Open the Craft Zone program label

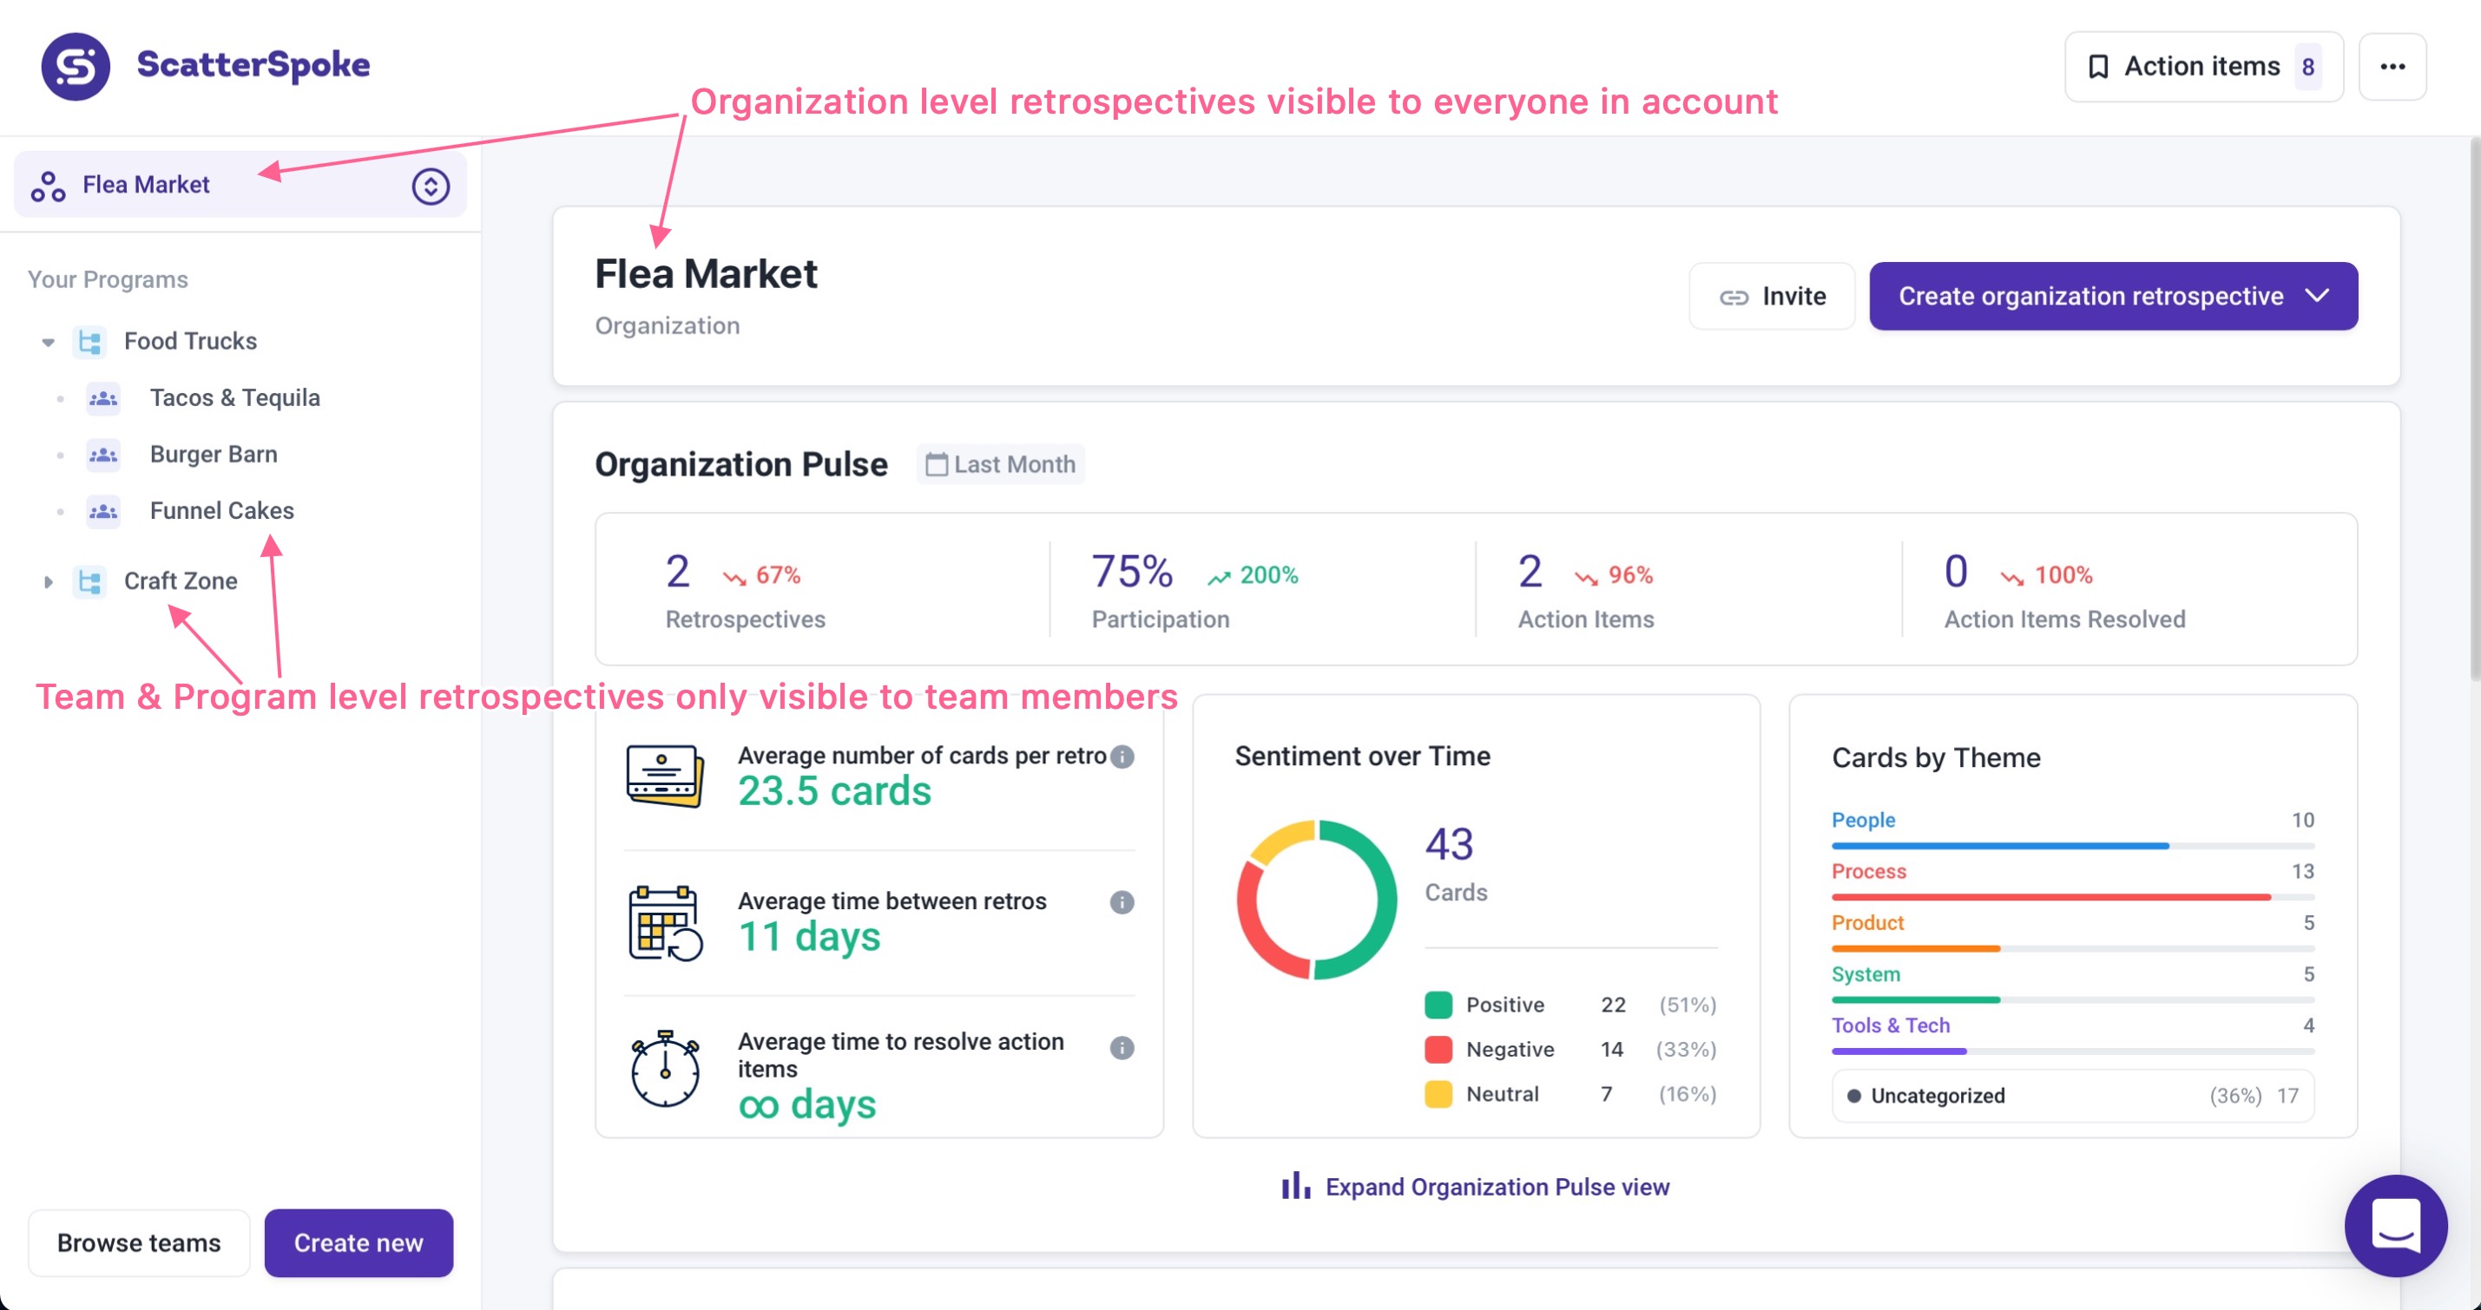tap(181, 580)
